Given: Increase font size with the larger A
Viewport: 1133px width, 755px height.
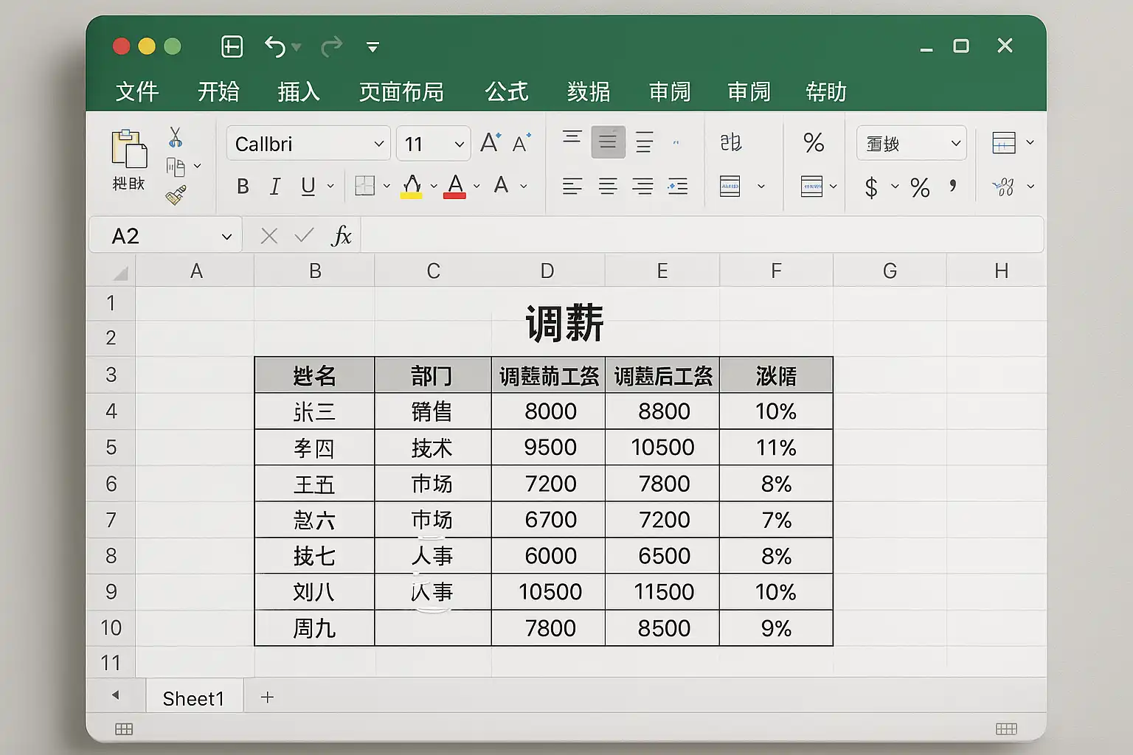Looking at the screenshot, I should (x=491, y=142).
